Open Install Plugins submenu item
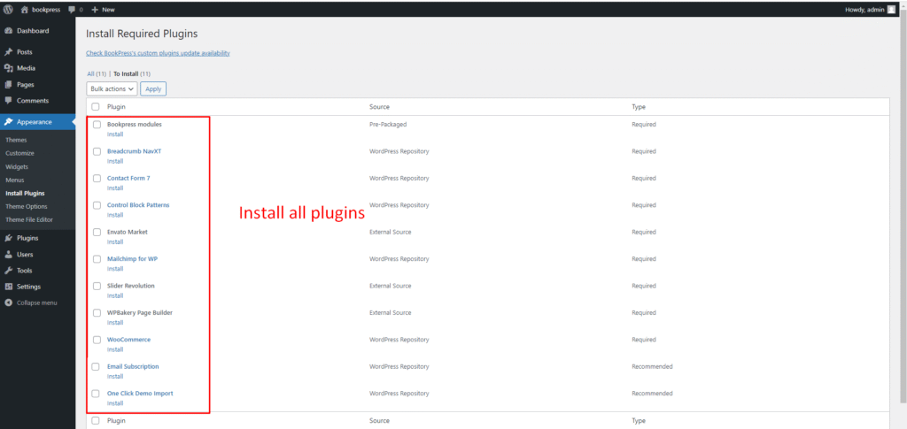The width and height of the screenshot is (907, 429). coord(25,194)
